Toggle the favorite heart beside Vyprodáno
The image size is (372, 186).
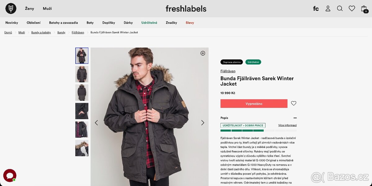(x=294, y=103)
